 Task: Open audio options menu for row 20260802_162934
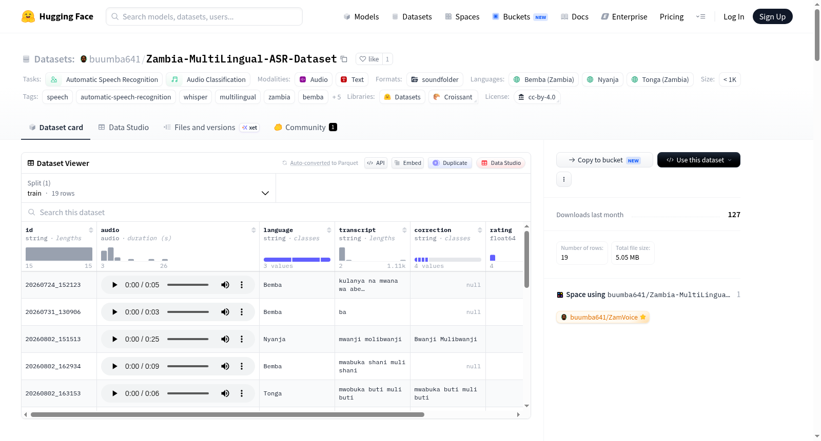(x=242, y=366)
